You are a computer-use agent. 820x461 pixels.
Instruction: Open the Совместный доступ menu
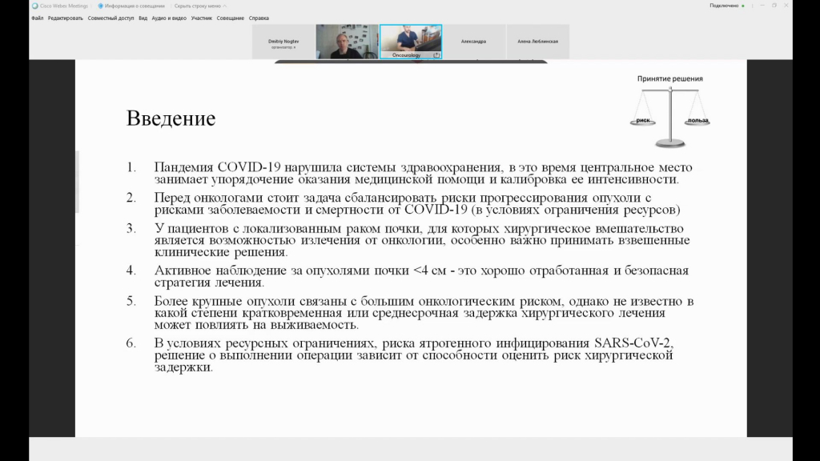coord(111,18)
